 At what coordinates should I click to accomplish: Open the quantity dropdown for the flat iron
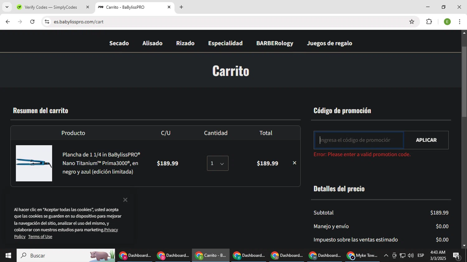pos(218,163)
